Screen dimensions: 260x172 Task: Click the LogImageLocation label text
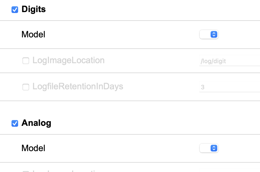[68, 60]
